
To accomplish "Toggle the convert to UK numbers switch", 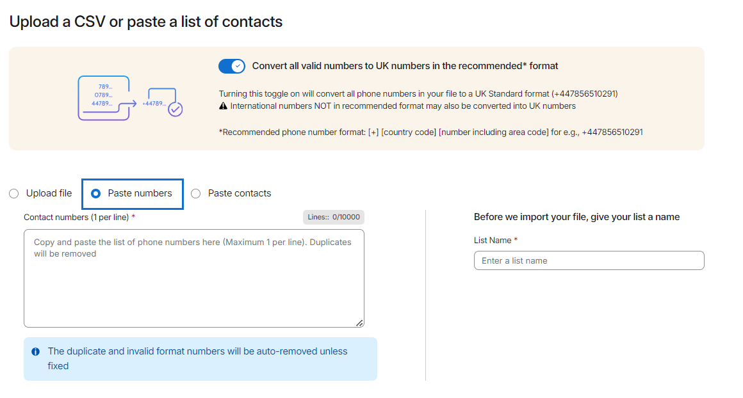I will (x=231, y=66).
